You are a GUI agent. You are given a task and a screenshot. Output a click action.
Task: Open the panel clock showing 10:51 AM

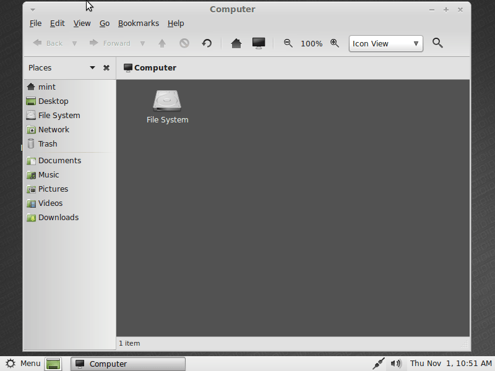click(451, 364)
